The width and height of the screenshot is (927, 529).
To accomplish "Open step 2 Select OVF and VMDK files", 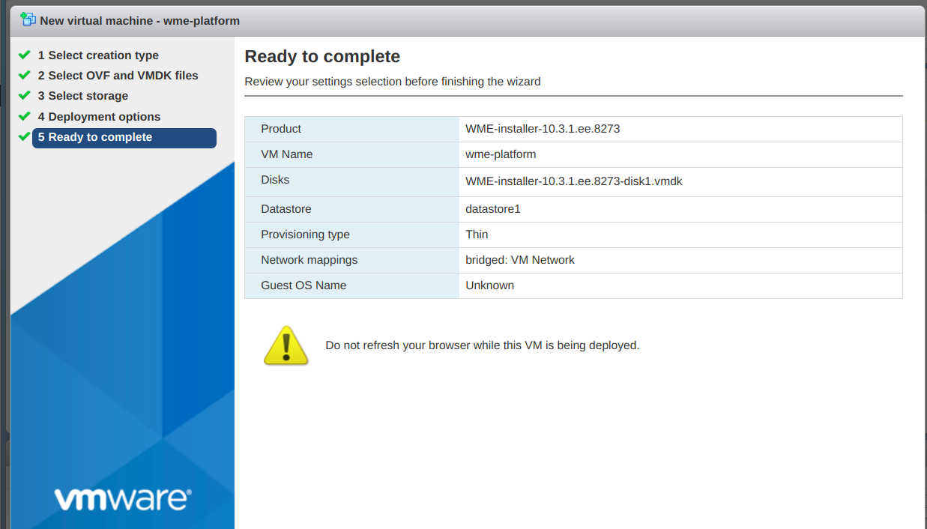I will [118, 76].
